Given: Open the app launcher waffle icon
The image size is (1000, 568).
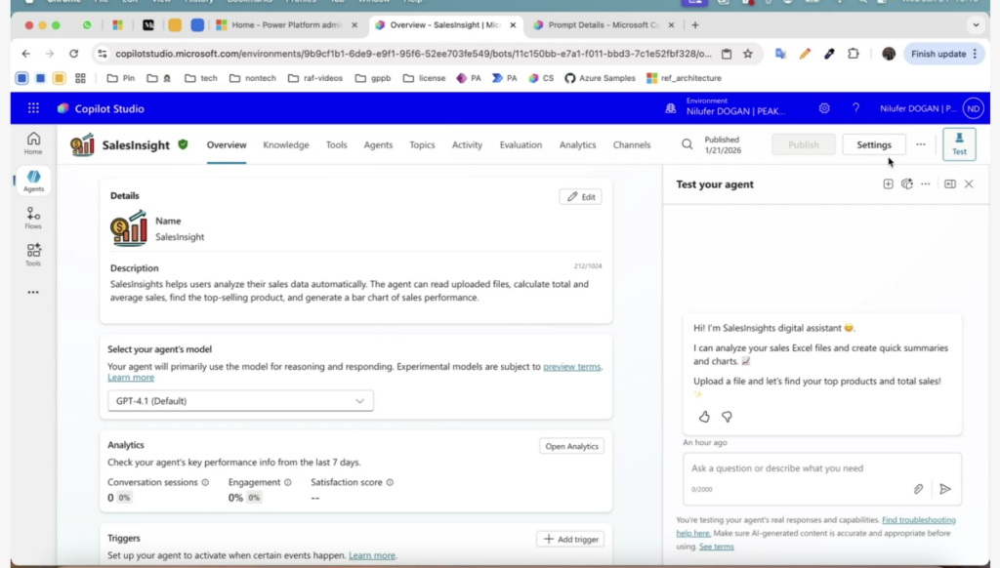Looking at the screenshot, I should 33,108.
